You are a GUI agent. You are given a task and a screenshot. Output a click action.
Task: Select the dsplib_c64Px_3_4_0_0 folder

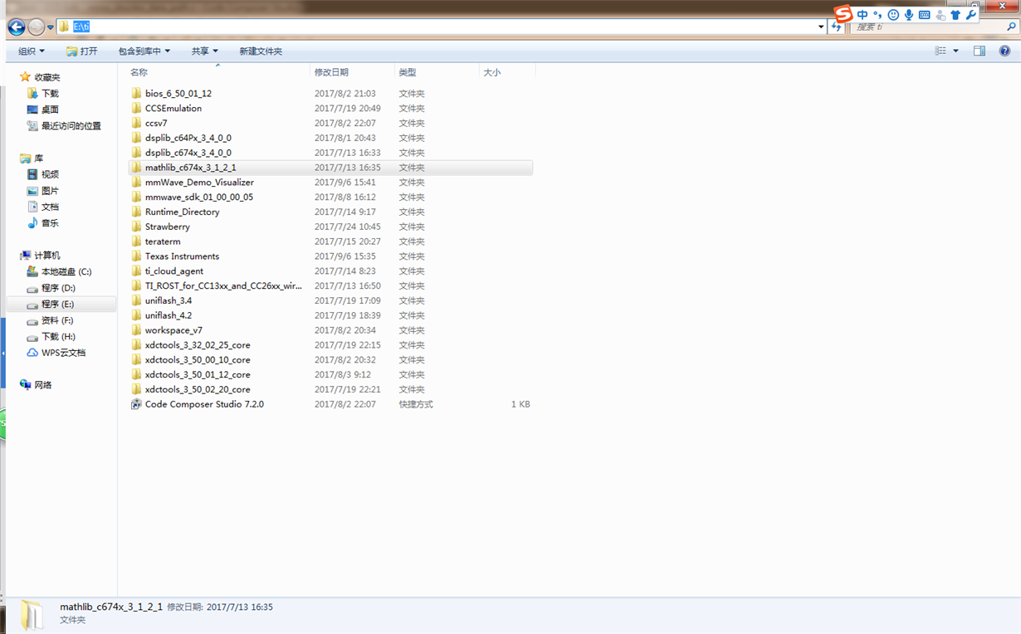[188, 139]
